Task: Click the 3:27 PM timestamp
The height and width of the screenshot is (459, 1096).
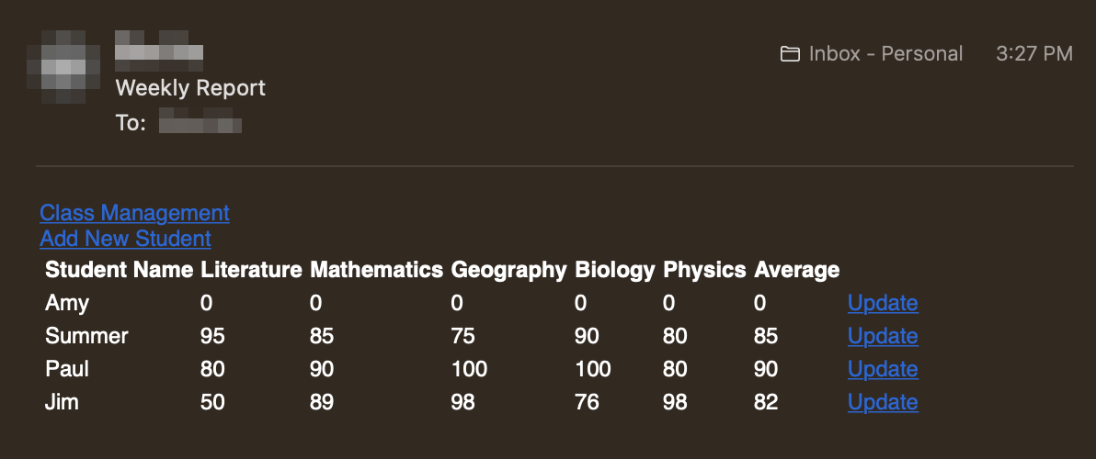Action: [1033, 54]
